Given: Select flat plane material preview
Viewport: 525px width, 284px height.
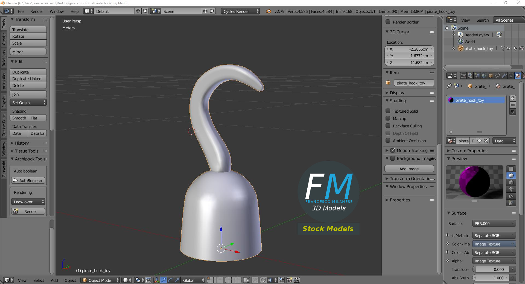Looking at the screenshot, I should coord(511,169).
